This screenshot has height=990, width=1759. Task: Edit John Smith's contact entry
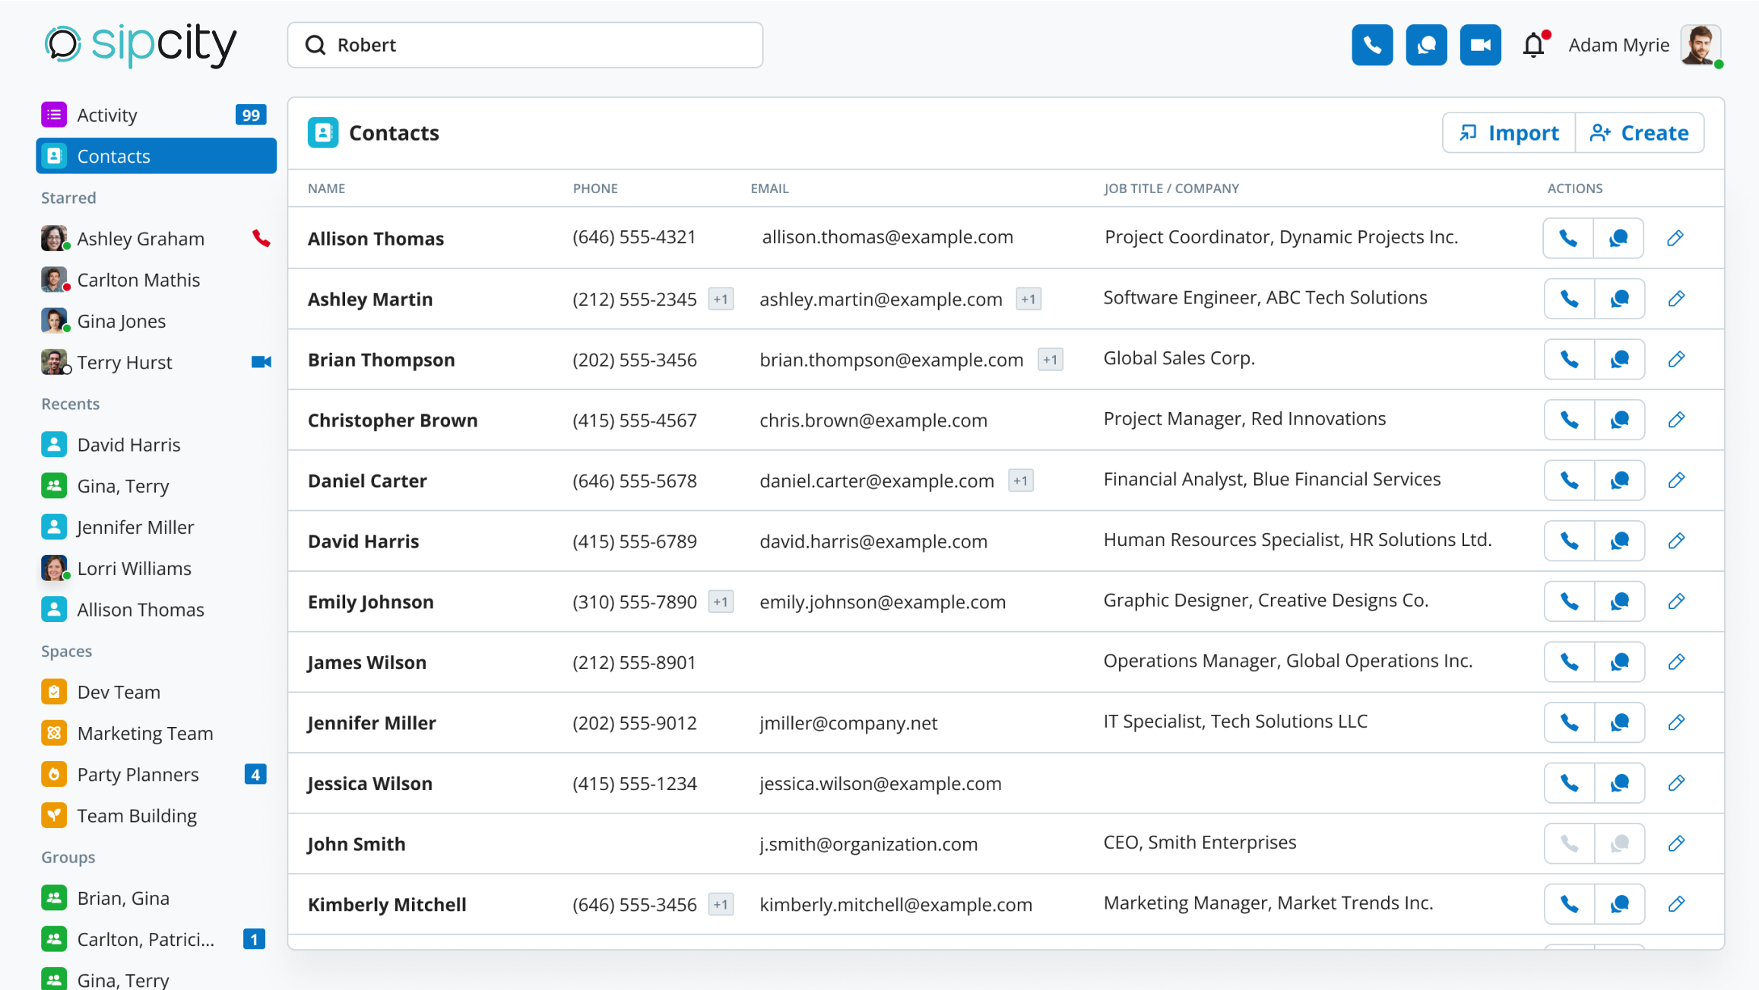pyautogui.click(x=1676, y=843)
